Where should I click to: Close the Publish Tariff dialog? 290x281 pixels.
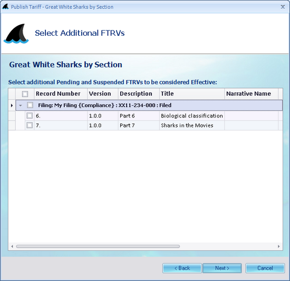pyautogui.click(x=283, y=7)
